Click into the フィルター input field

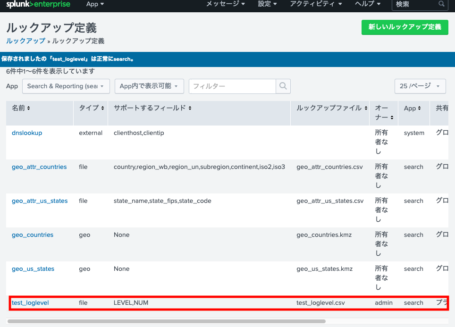(x=232, y=86)
